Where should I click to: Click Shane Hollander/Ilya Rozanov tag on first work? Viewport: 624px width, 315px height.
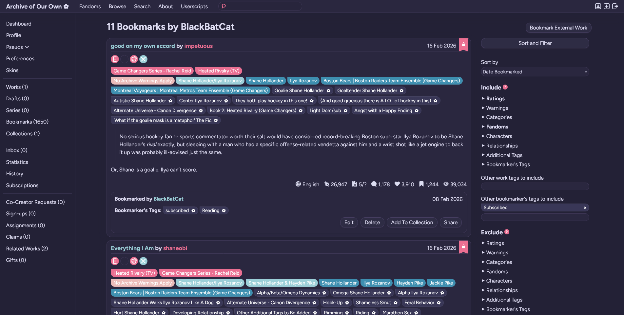coord(210,81)
